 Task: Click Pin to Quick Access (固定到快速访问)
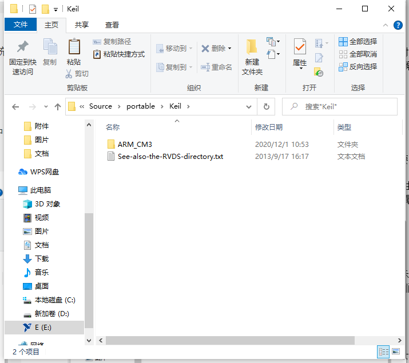(x=23, y=58)
